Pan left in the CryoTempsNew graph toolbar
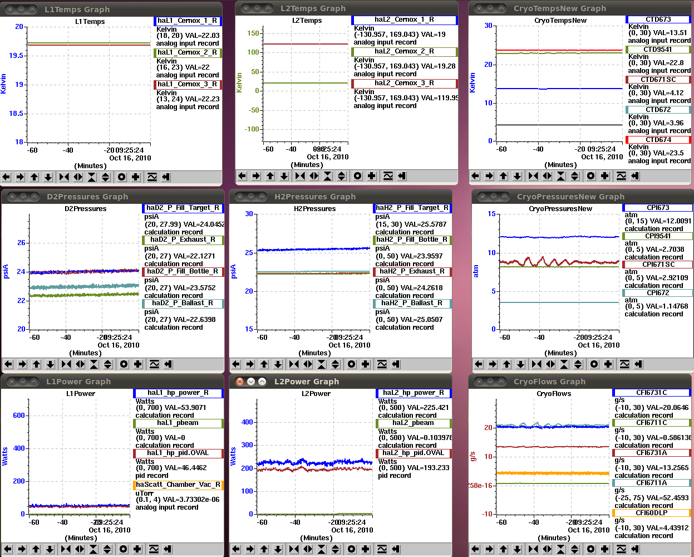 [x=475, y=176]
